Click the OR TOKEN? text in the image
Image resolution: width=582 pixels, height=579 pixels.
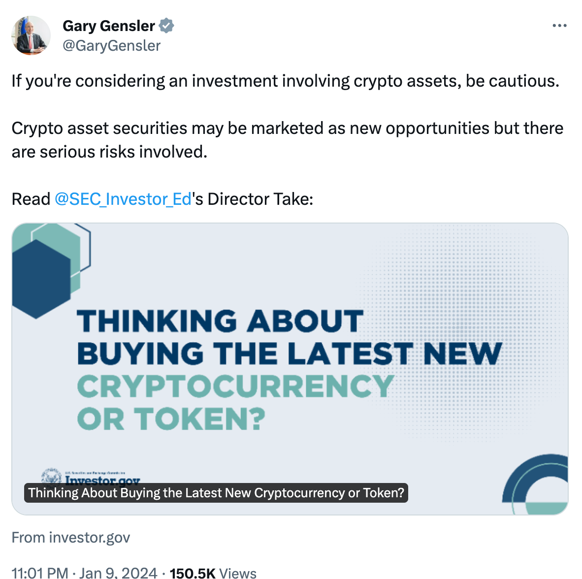171,418
